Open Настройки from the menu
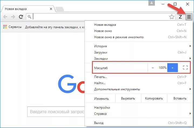Image resolution: width=194 pixels, height=128 pixels. tap(139, 107)
